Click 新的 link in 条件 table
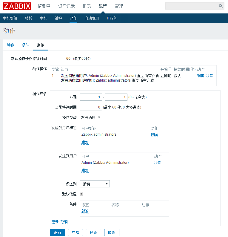 click(85, 211)
